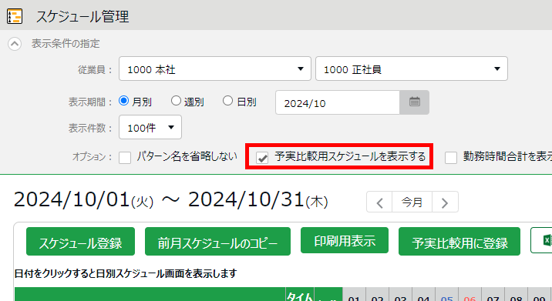
Task: Open the 1000 本社 department dropdown
Action: pos(215,69)
